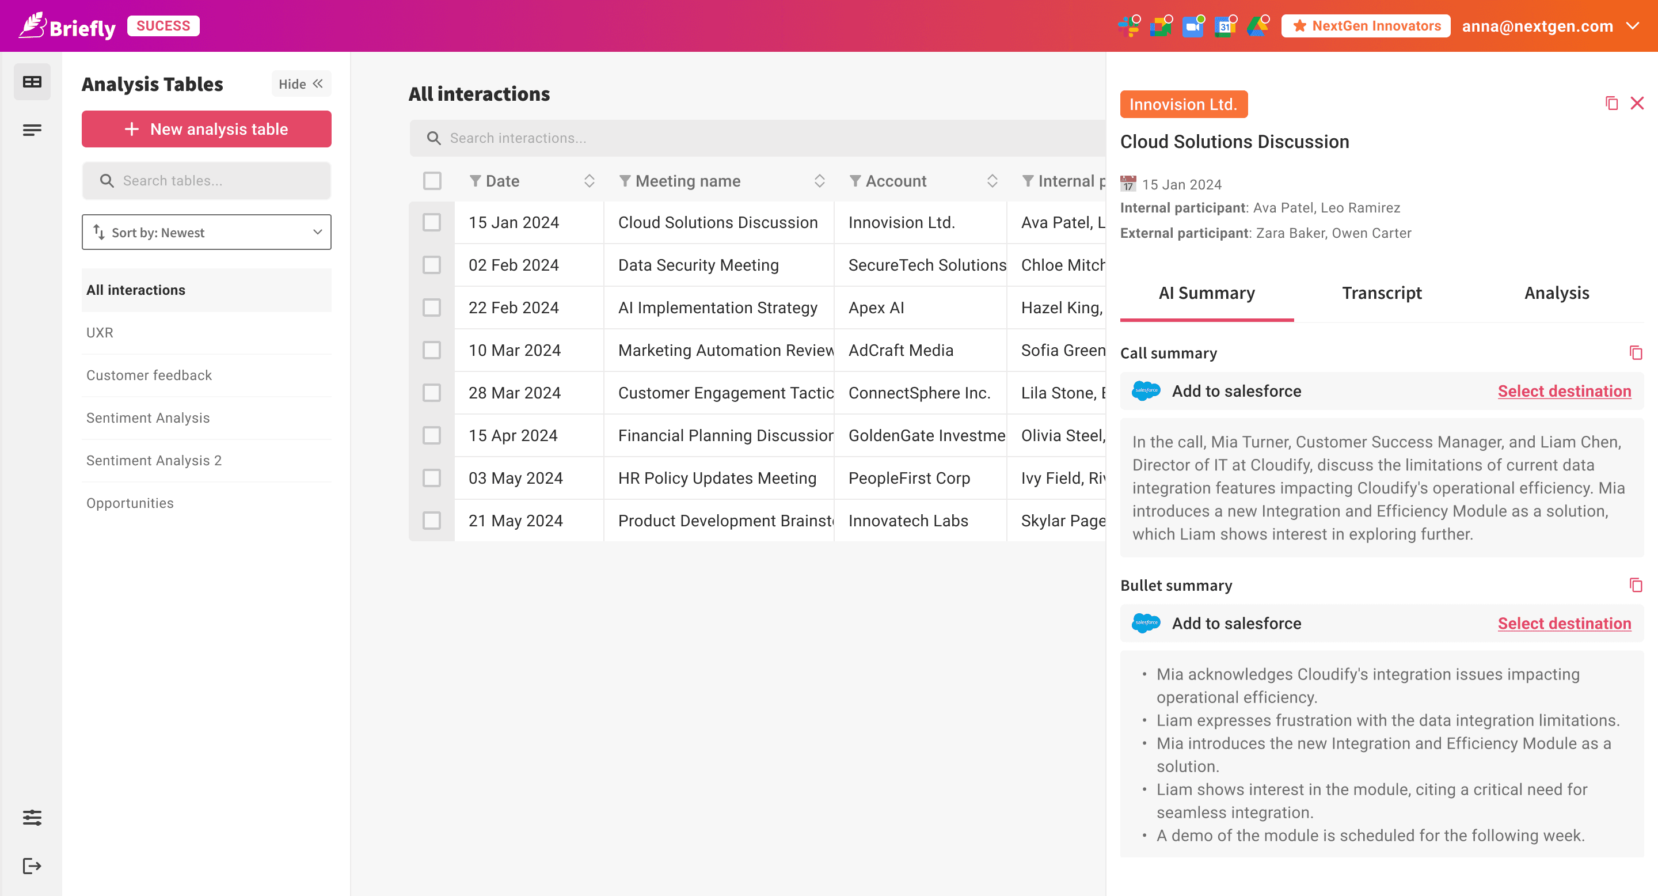Expand the anna@nextgen.com account menu
Viewport: 1658px width, 896px height.
tap(1633, 26)
